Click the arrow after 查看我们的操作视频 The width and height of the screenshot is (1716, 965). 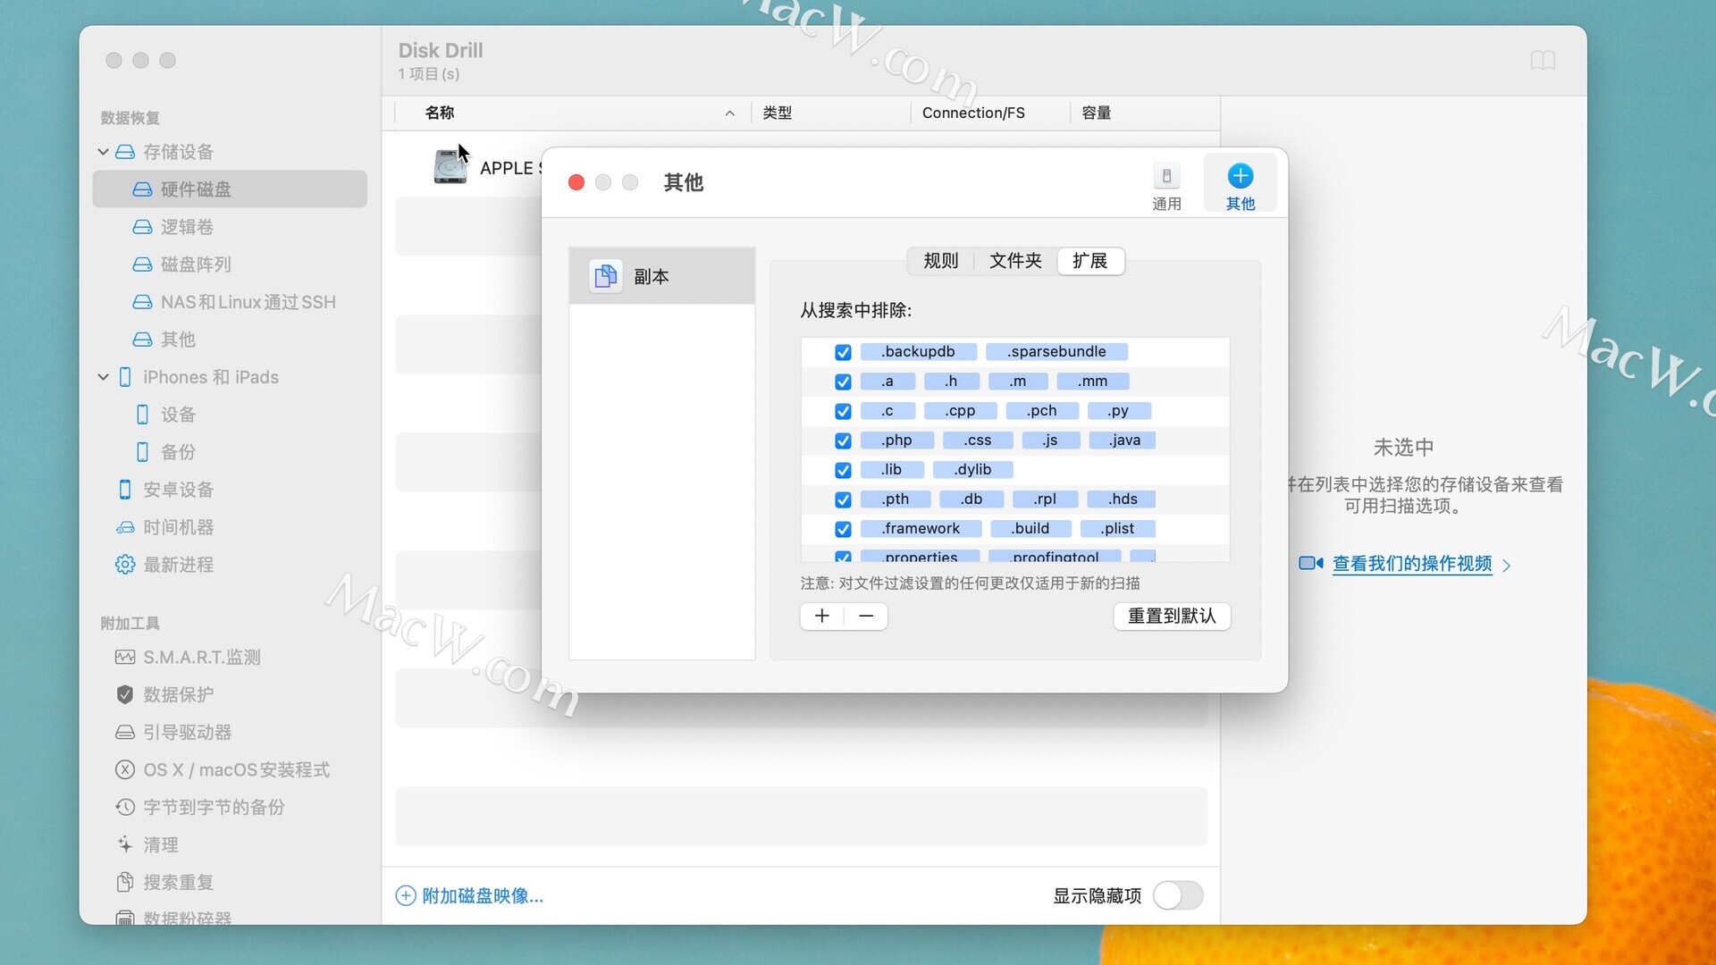[x=1507, y=566]
